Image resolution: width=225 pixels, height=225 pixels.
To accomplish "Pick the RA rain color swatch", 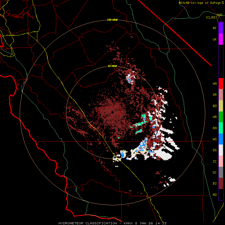I will click(x=221, y=128).
